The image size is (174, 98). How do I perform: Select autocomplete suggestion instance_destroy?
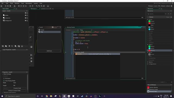[98, 54]
